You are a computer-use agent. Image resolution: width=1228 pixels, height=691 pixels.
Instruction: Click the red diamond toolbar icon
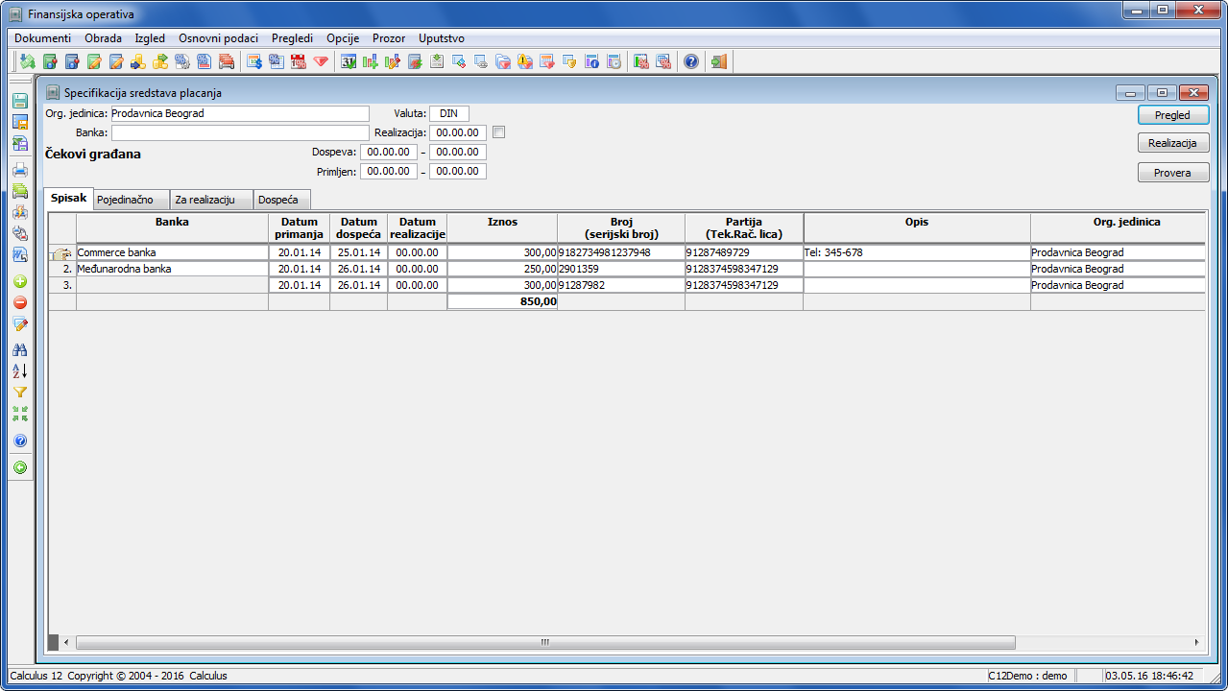(321, 62)
